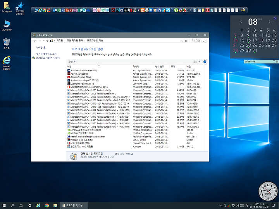Select Adobe Creative Cloud entry
Screen dimensions: 279x209
click(135, 77)
